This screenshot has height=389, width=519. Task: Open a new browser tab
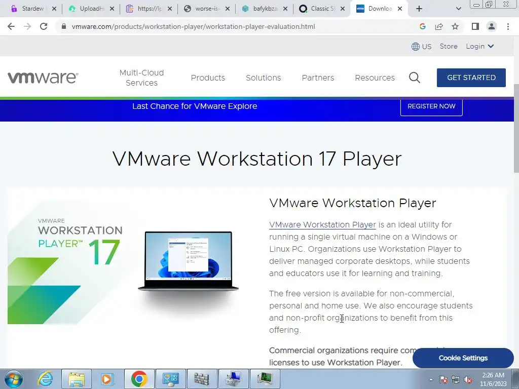[x=419, y=9]
